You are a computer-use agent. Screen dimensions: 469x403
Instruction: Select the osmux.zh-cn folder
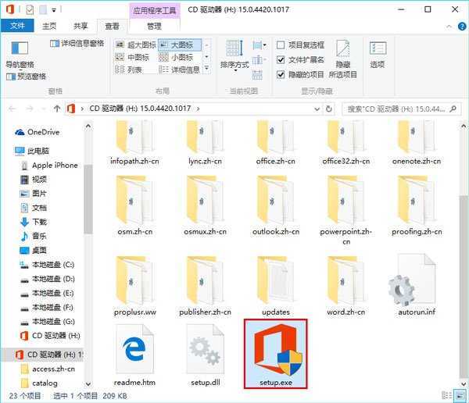coord(205,205)
